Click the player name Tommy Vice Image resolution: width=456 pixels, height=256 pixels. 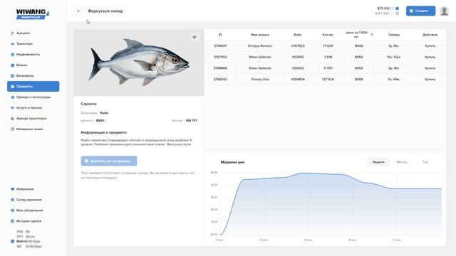coord(260,79)
